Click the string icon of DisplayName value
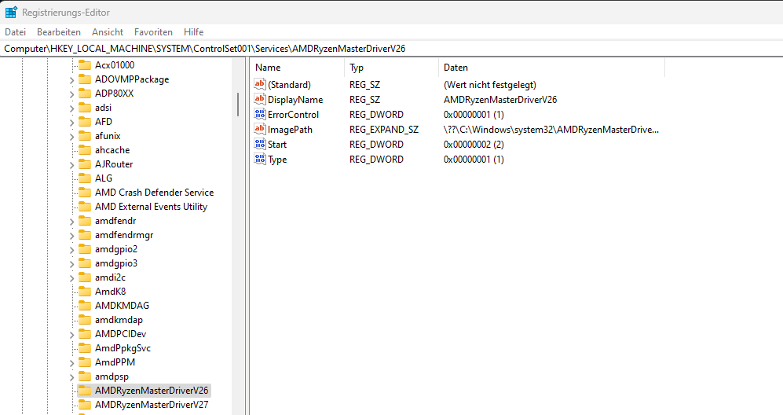783x415 pixels. tap(260, 99)
